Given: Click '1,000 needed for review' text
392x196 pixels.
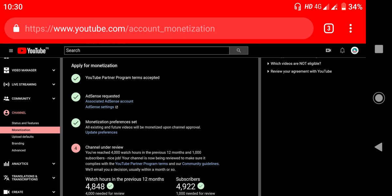Looking at the screenshot, I should pyautogui.click(x=195, y=193).
